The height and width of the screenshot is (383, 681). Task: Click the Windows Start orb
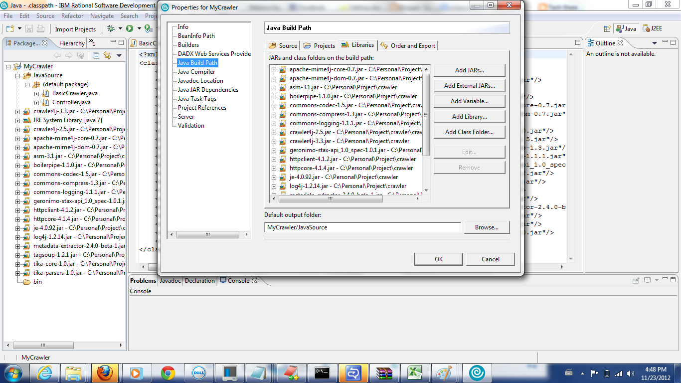(x=12, y=373)
